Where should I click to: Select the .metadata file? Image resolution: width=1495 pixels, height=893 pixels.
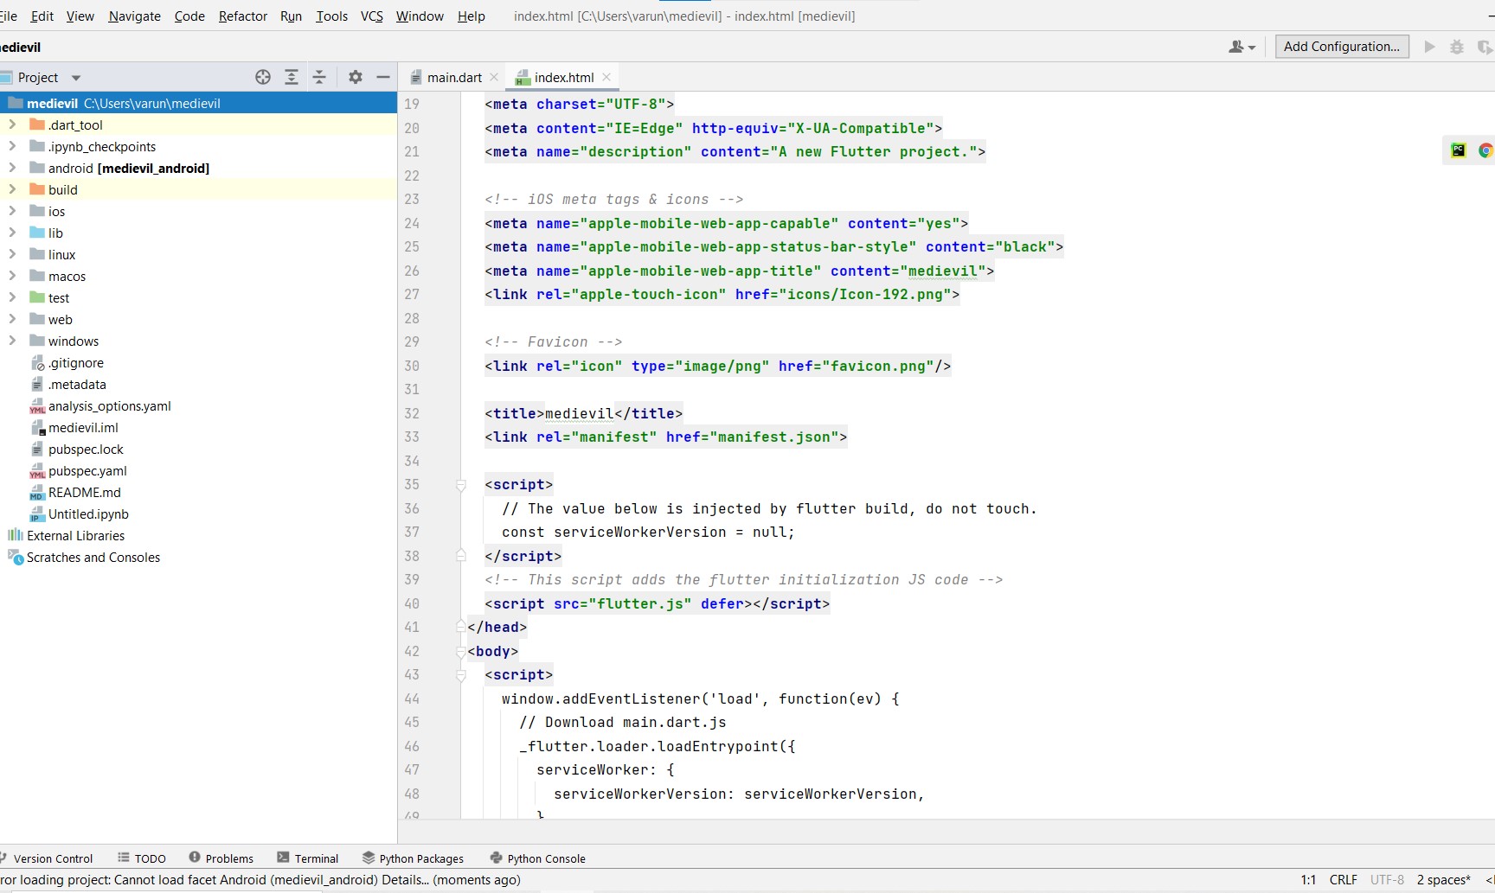click(x=77, y=385)
